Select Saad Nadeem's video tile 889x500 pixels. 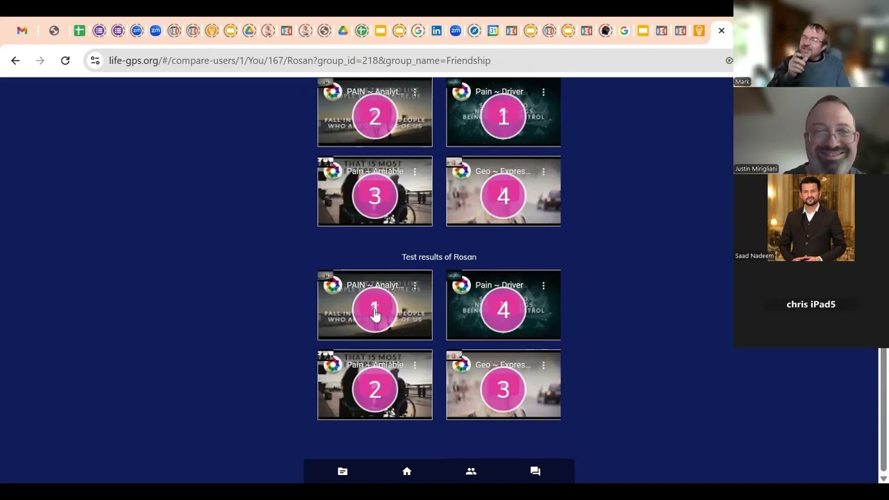pyautogui.click(x=811, y=217)
